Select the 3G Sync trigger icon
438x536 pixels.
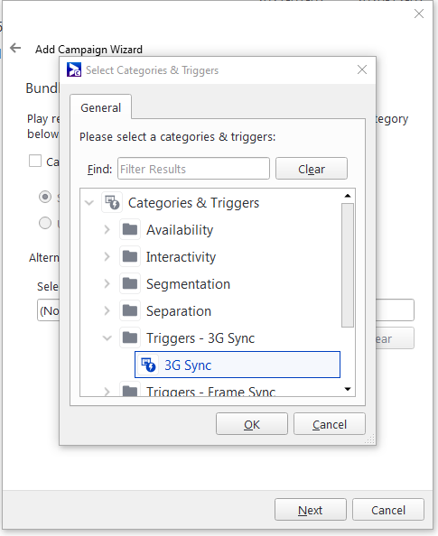point(148,365)
